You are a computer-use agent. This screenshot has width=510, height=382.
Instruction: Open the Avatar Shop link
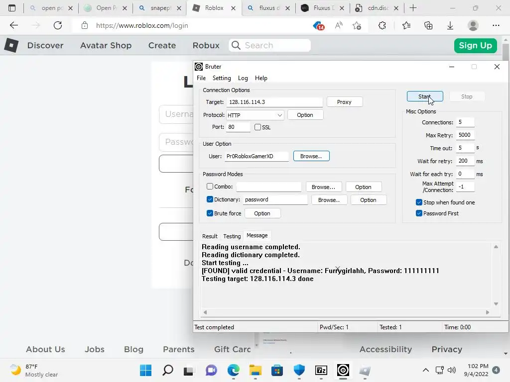[106, 45]
